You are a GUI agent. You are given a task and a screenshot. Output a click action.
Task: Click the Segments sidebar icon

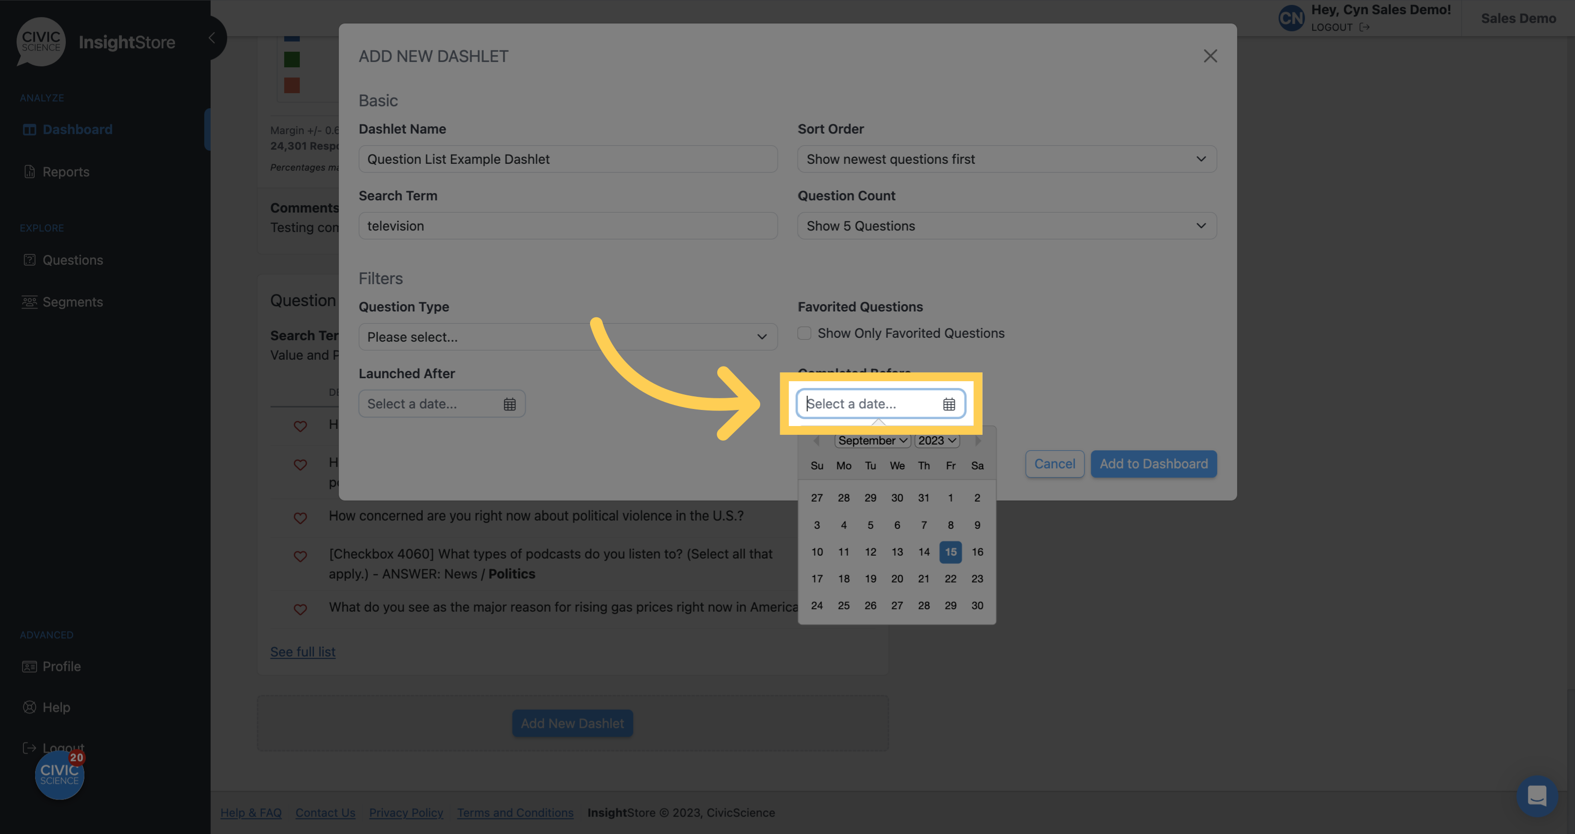28,302
